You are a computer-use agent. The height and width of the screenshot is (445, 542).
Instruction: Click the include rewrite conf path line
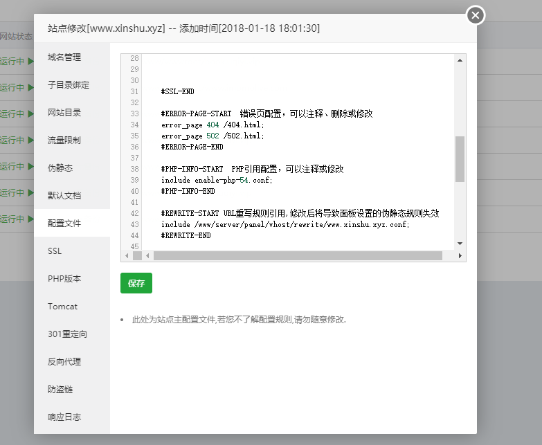point(285,224)
